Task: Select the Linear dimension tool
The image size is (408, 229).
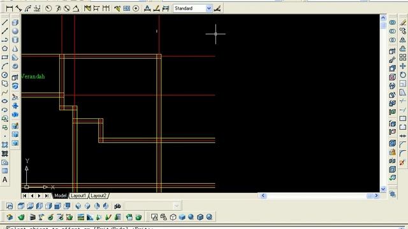Action: click(x=10, y=8)
